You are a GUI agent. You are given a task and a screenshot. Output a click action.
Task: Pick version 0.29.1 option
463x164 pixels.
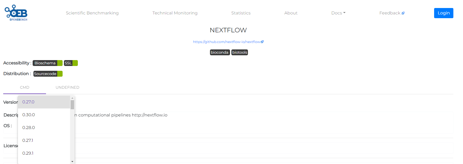(44, 153)
